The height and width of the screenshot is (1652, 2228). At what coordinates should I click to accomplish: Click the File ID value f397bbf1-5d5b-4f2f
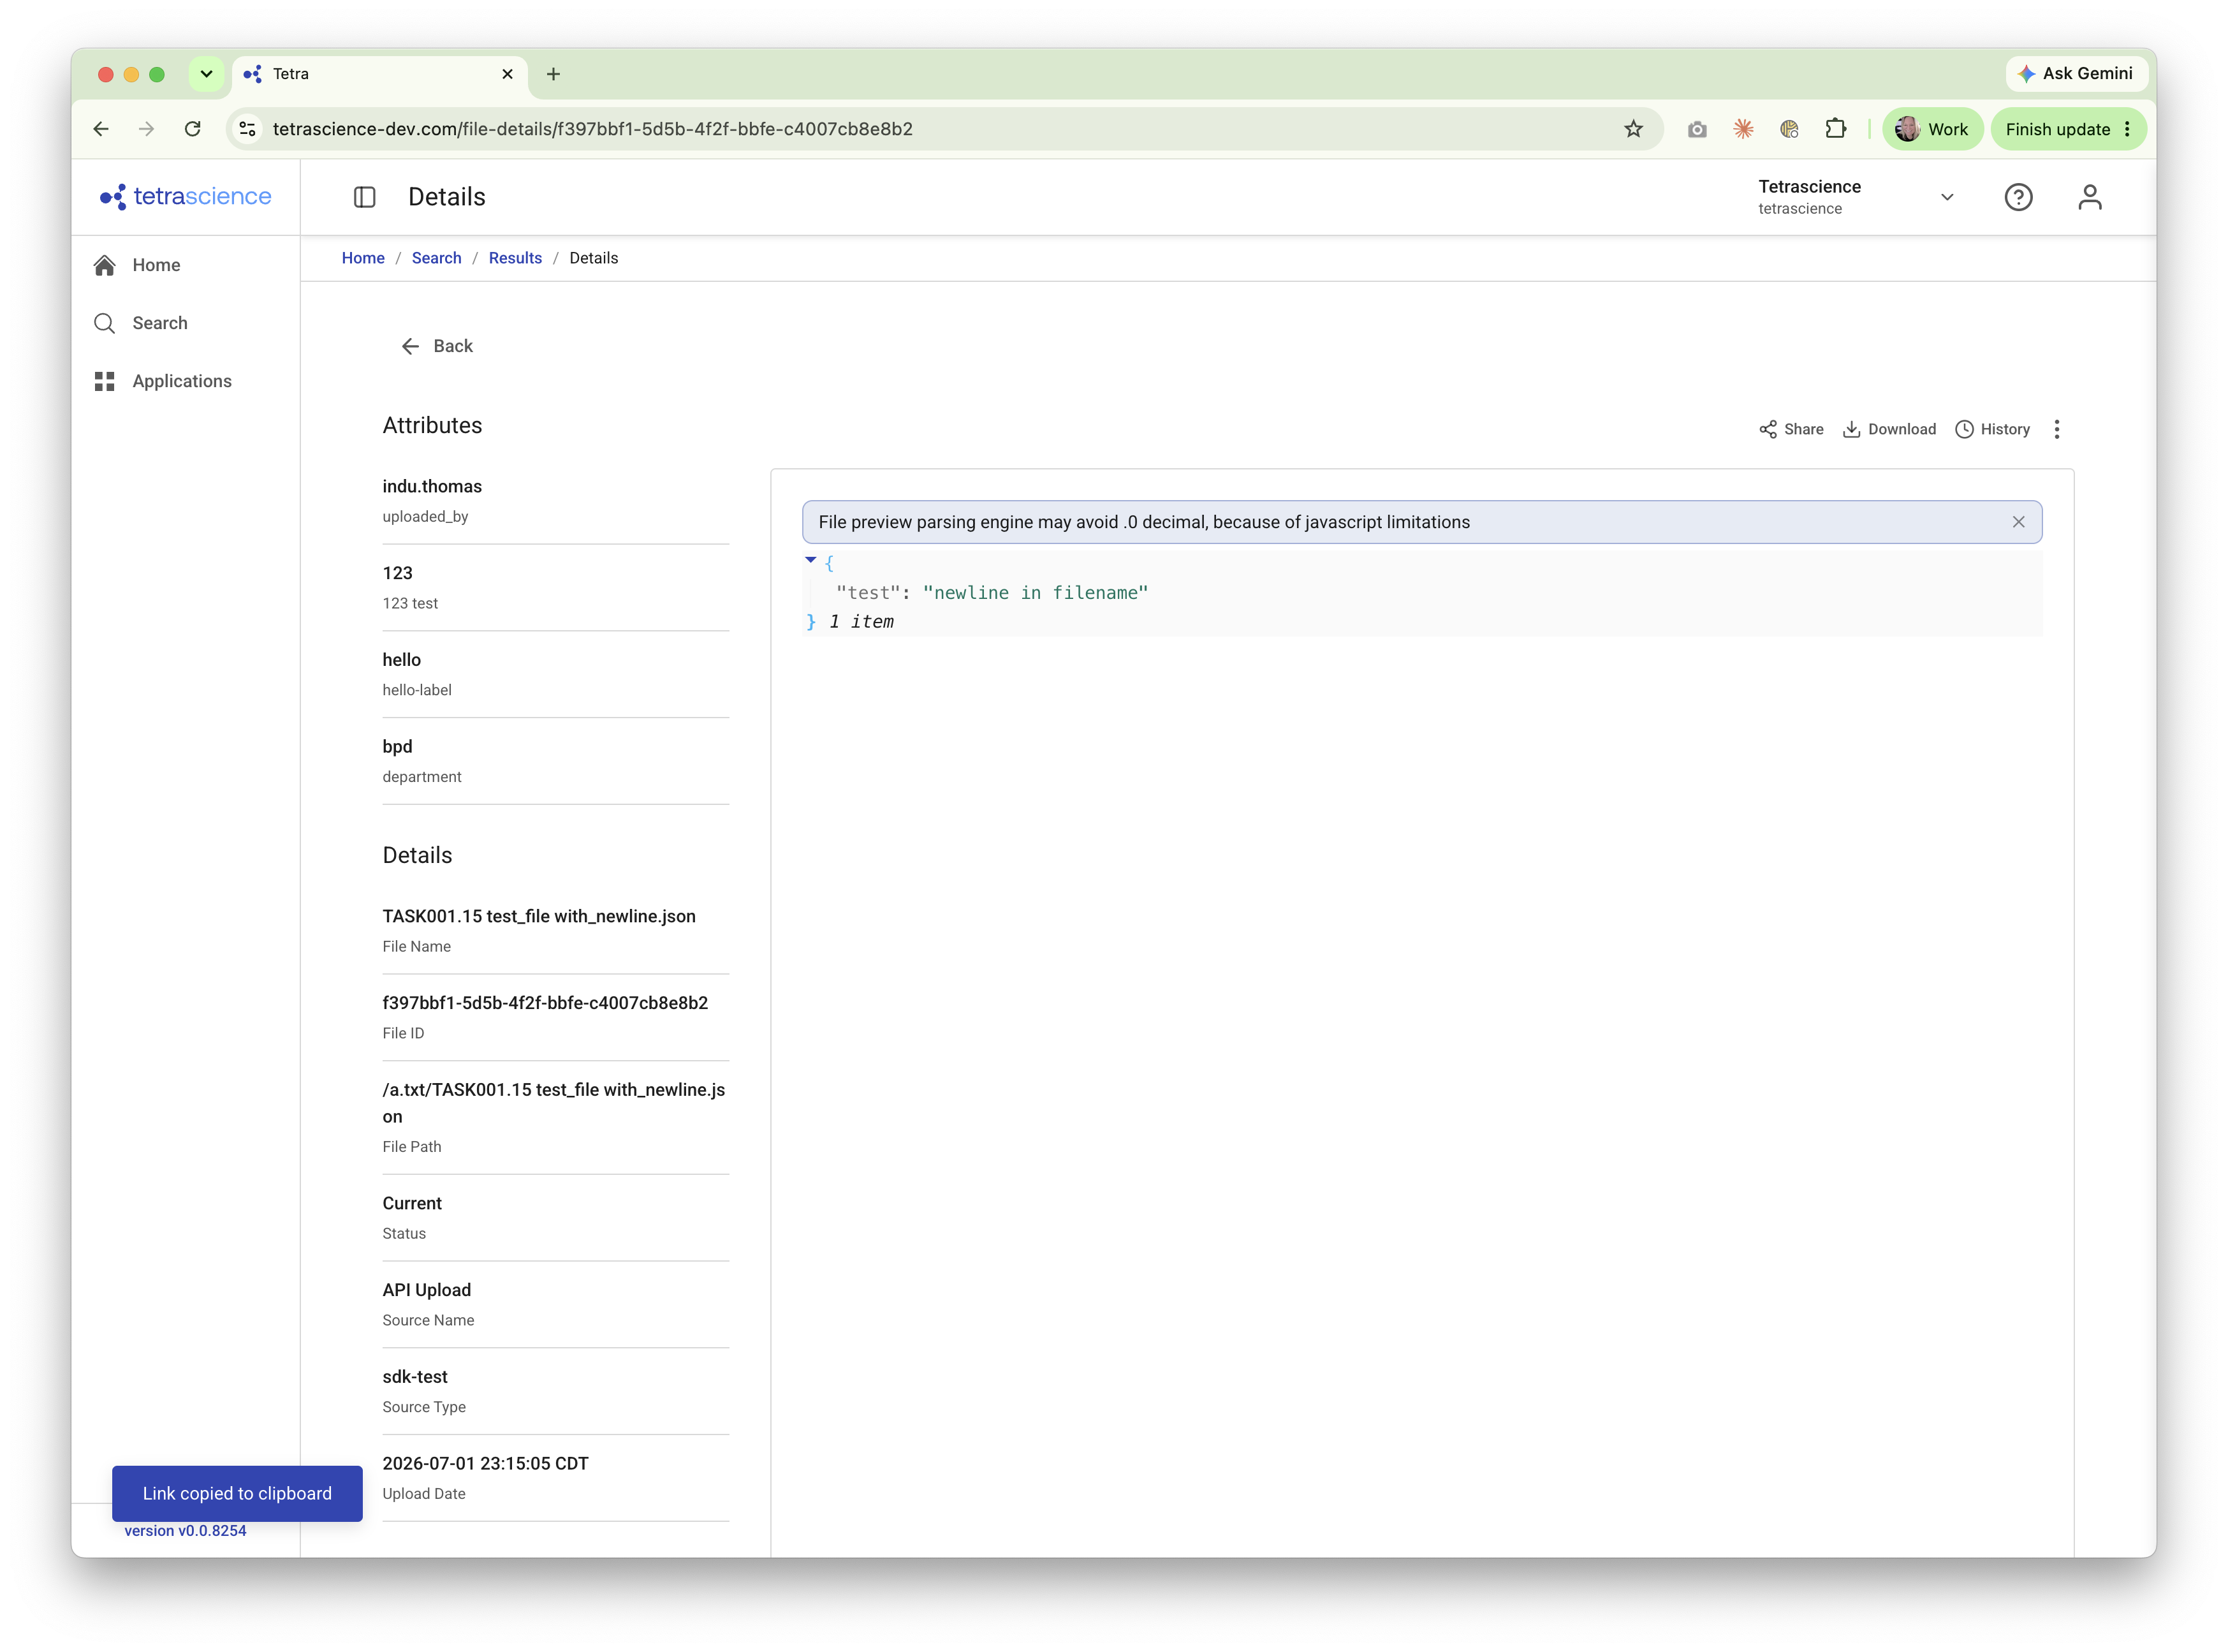click(x=545, y=1002)
